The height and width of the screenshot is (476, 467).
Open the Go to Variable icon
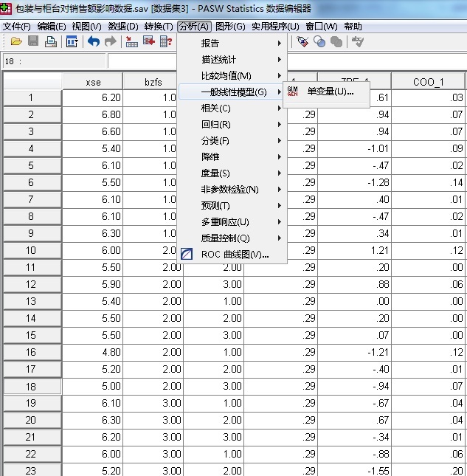tap(149, 41)
